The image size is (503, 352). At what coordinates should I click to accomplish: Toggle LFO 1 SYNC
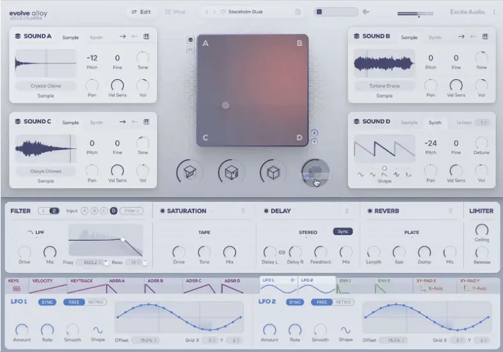point(47,302)
